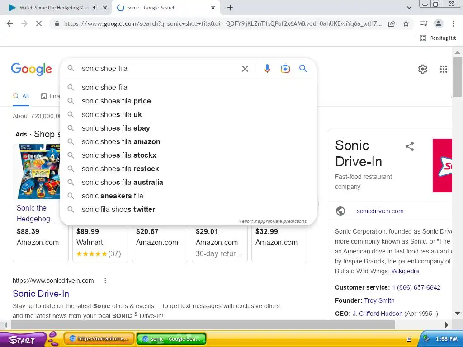This screenshot has width=463, height=347.
Task: Share this page from the address bar
Action: 392,23
